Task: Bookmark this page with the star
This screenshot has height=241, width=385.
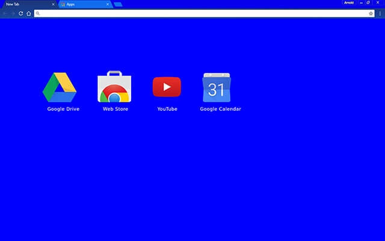Action: 371,13
